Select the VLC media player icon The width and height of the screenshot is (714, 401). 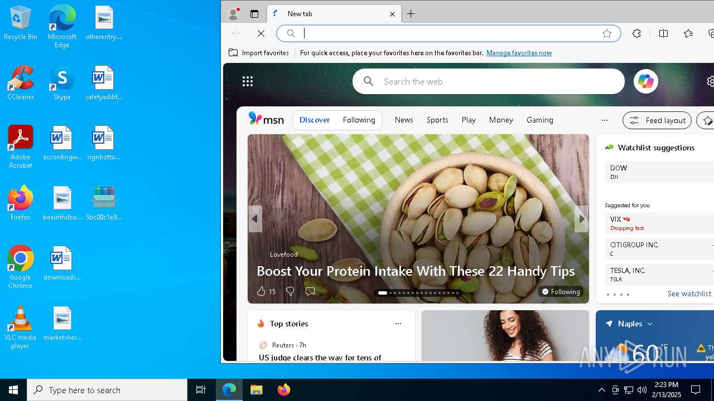pos(21,327)
